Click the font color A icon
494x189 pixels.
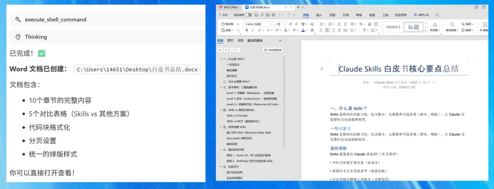[x=303, y=30]
